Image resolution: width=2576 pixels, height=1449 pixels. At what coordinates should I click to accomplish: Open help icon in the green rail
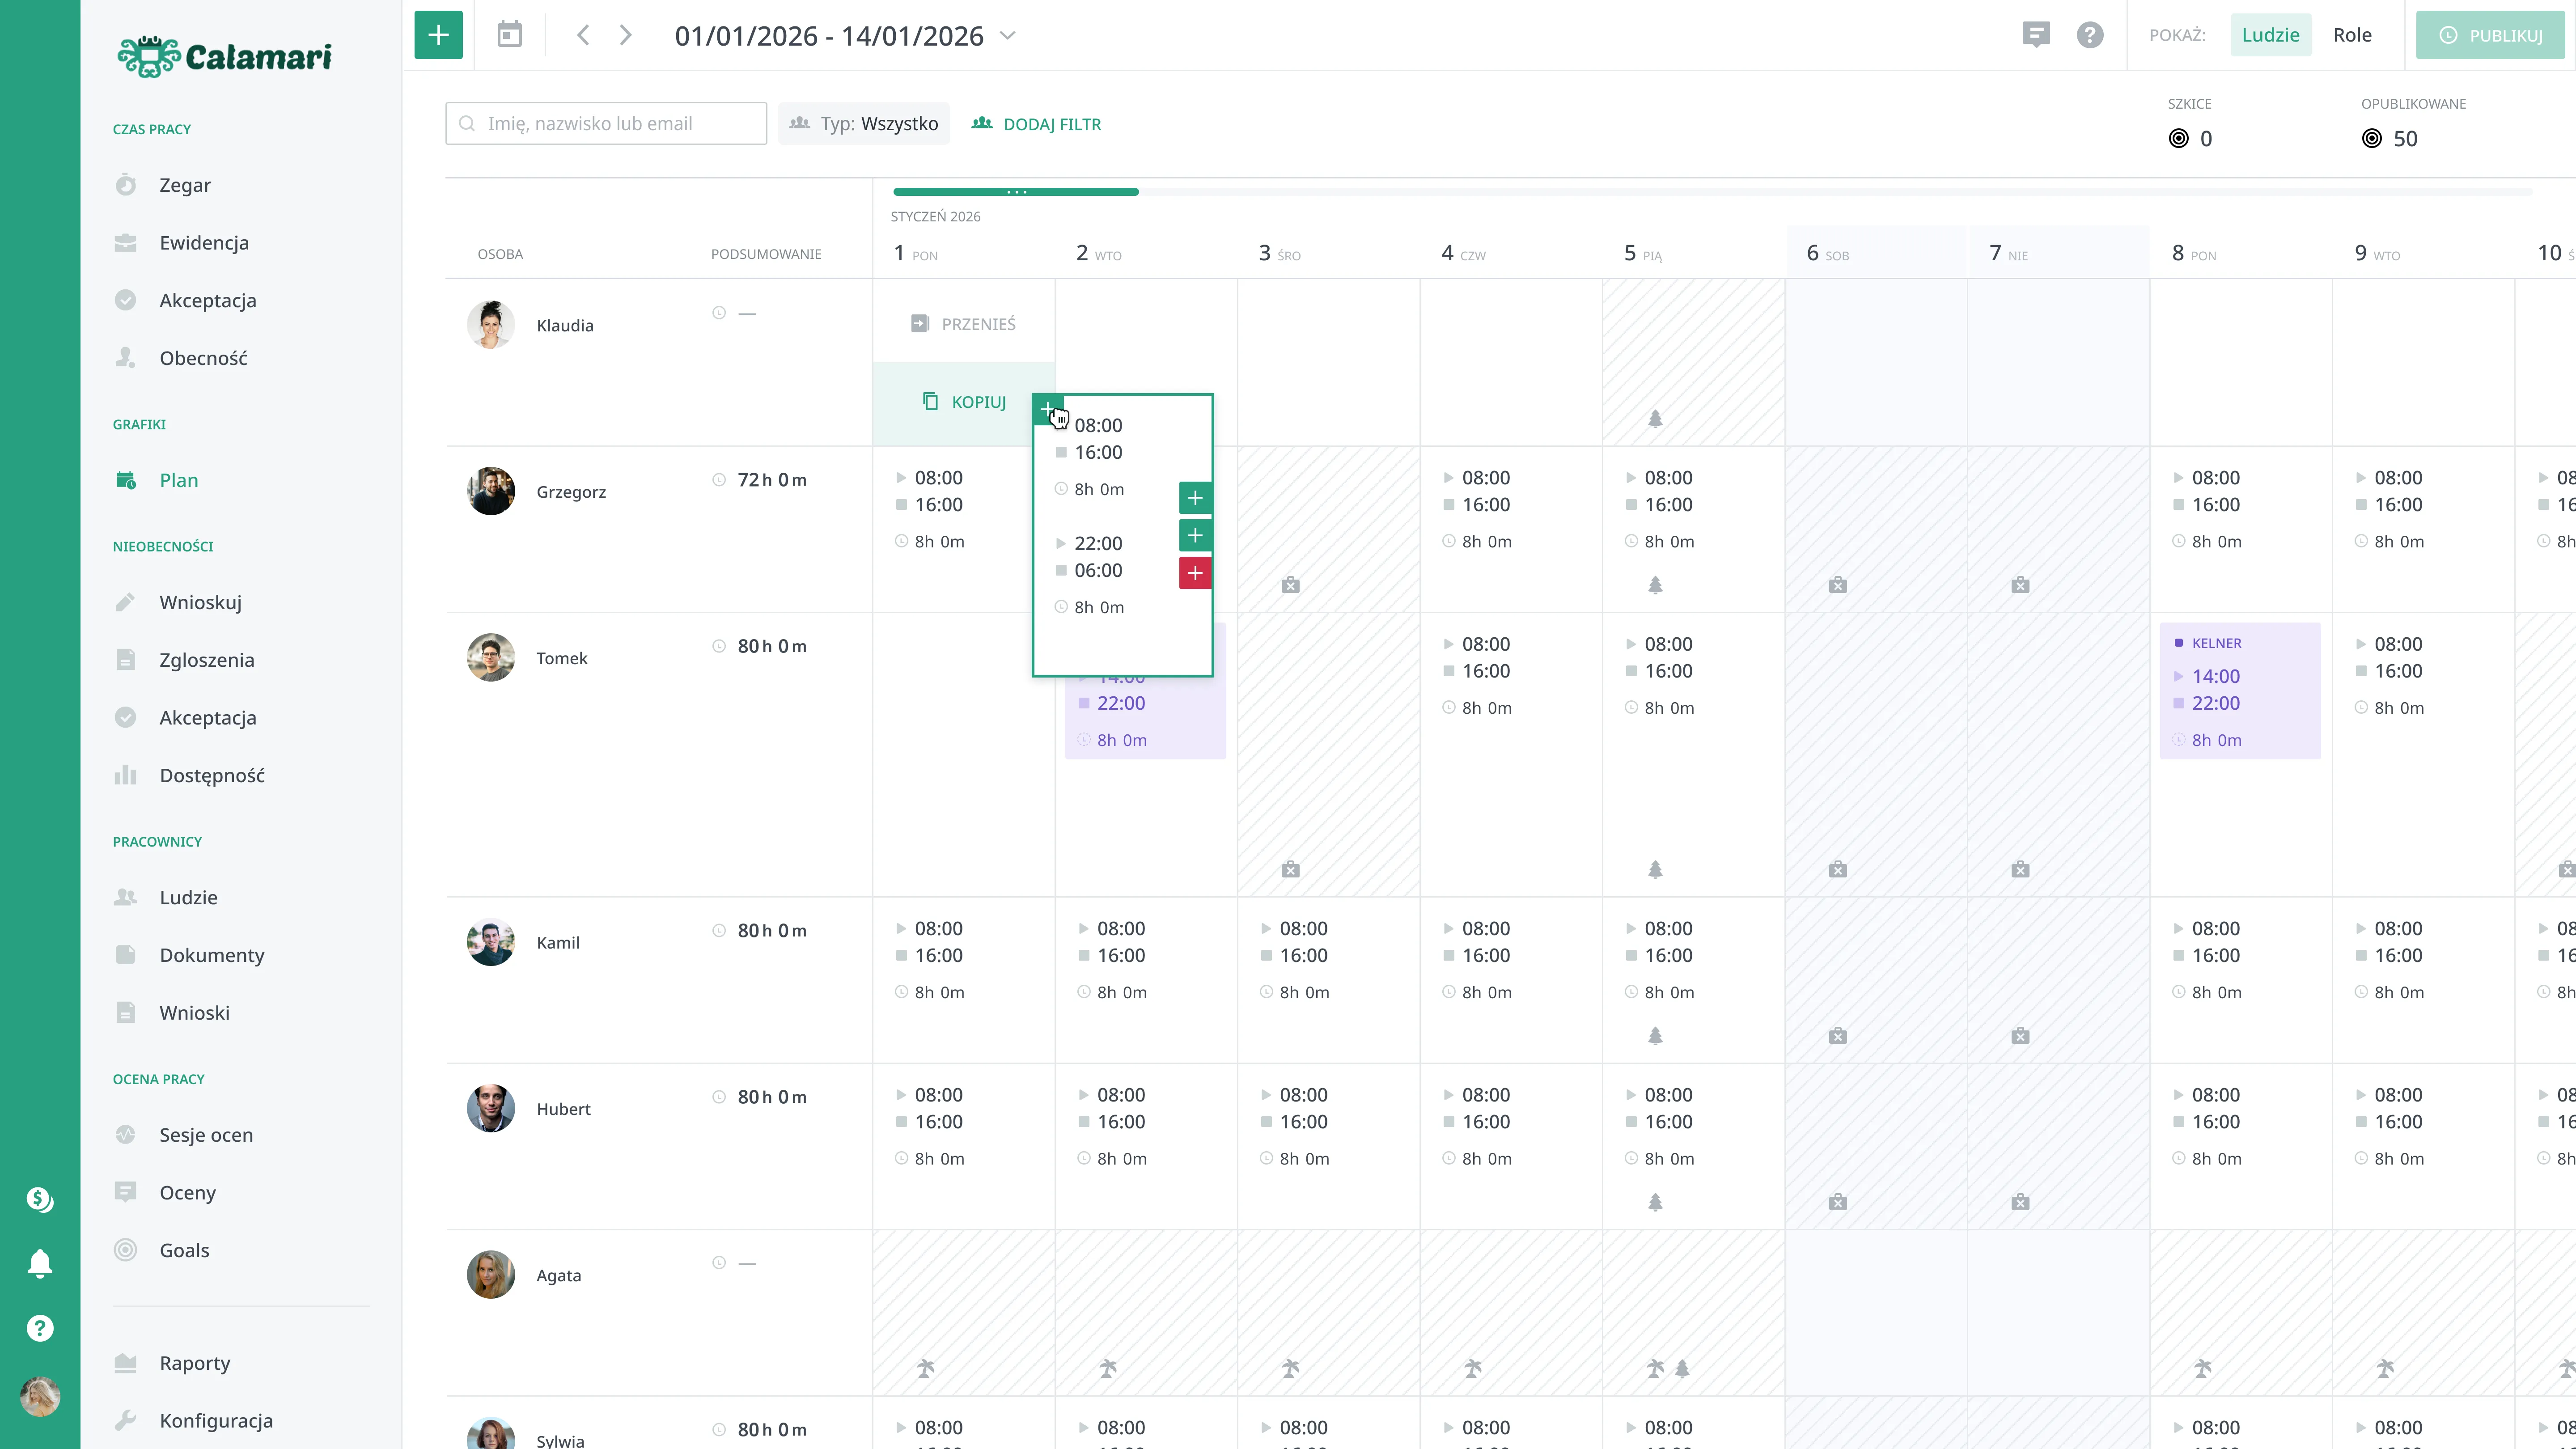(40, 1328)
